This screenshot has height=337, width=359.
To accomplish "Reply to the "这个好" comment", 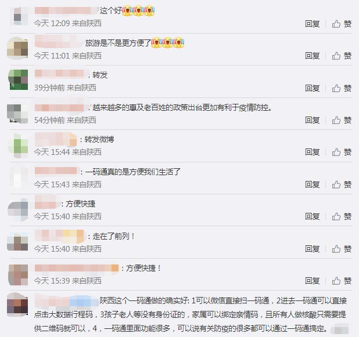I will [313, 24].
